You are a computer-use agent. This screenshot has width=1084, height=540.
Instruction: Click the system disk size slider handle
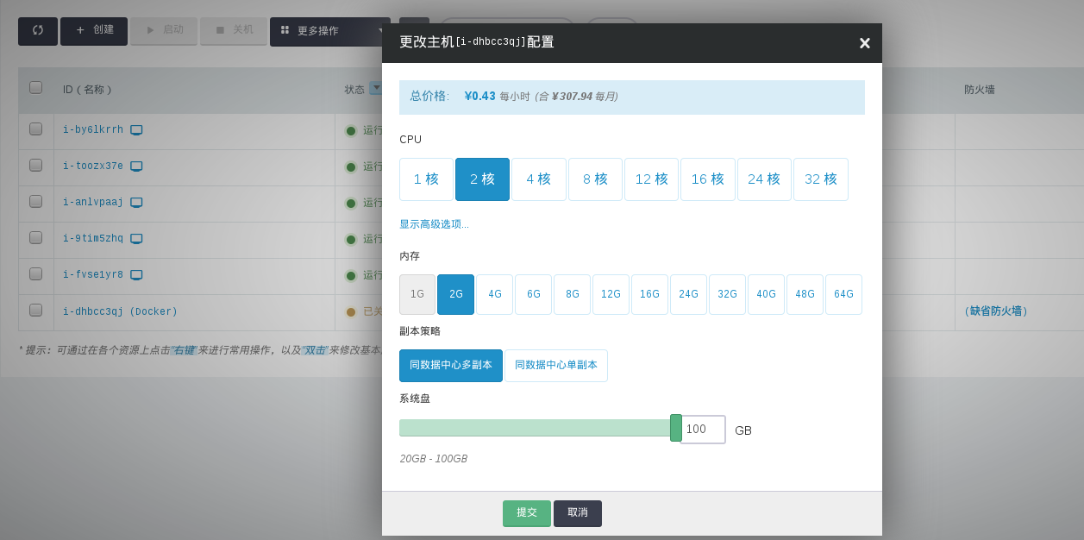675,428
